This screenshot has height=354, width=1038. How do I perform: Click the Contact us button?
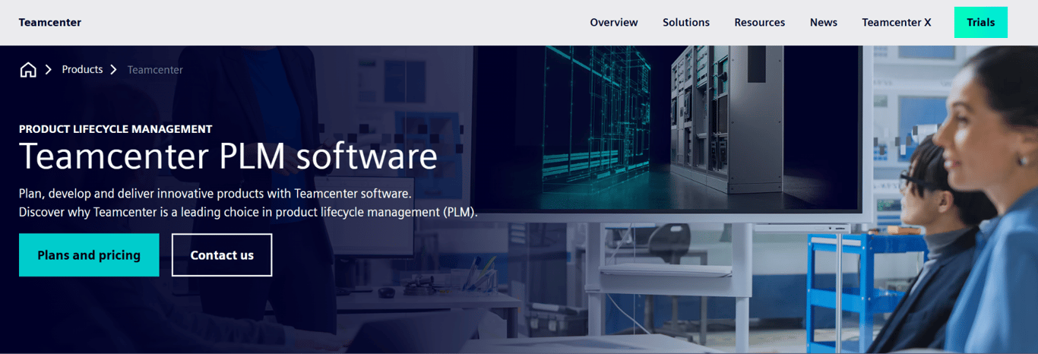click(x=222, y=255)
